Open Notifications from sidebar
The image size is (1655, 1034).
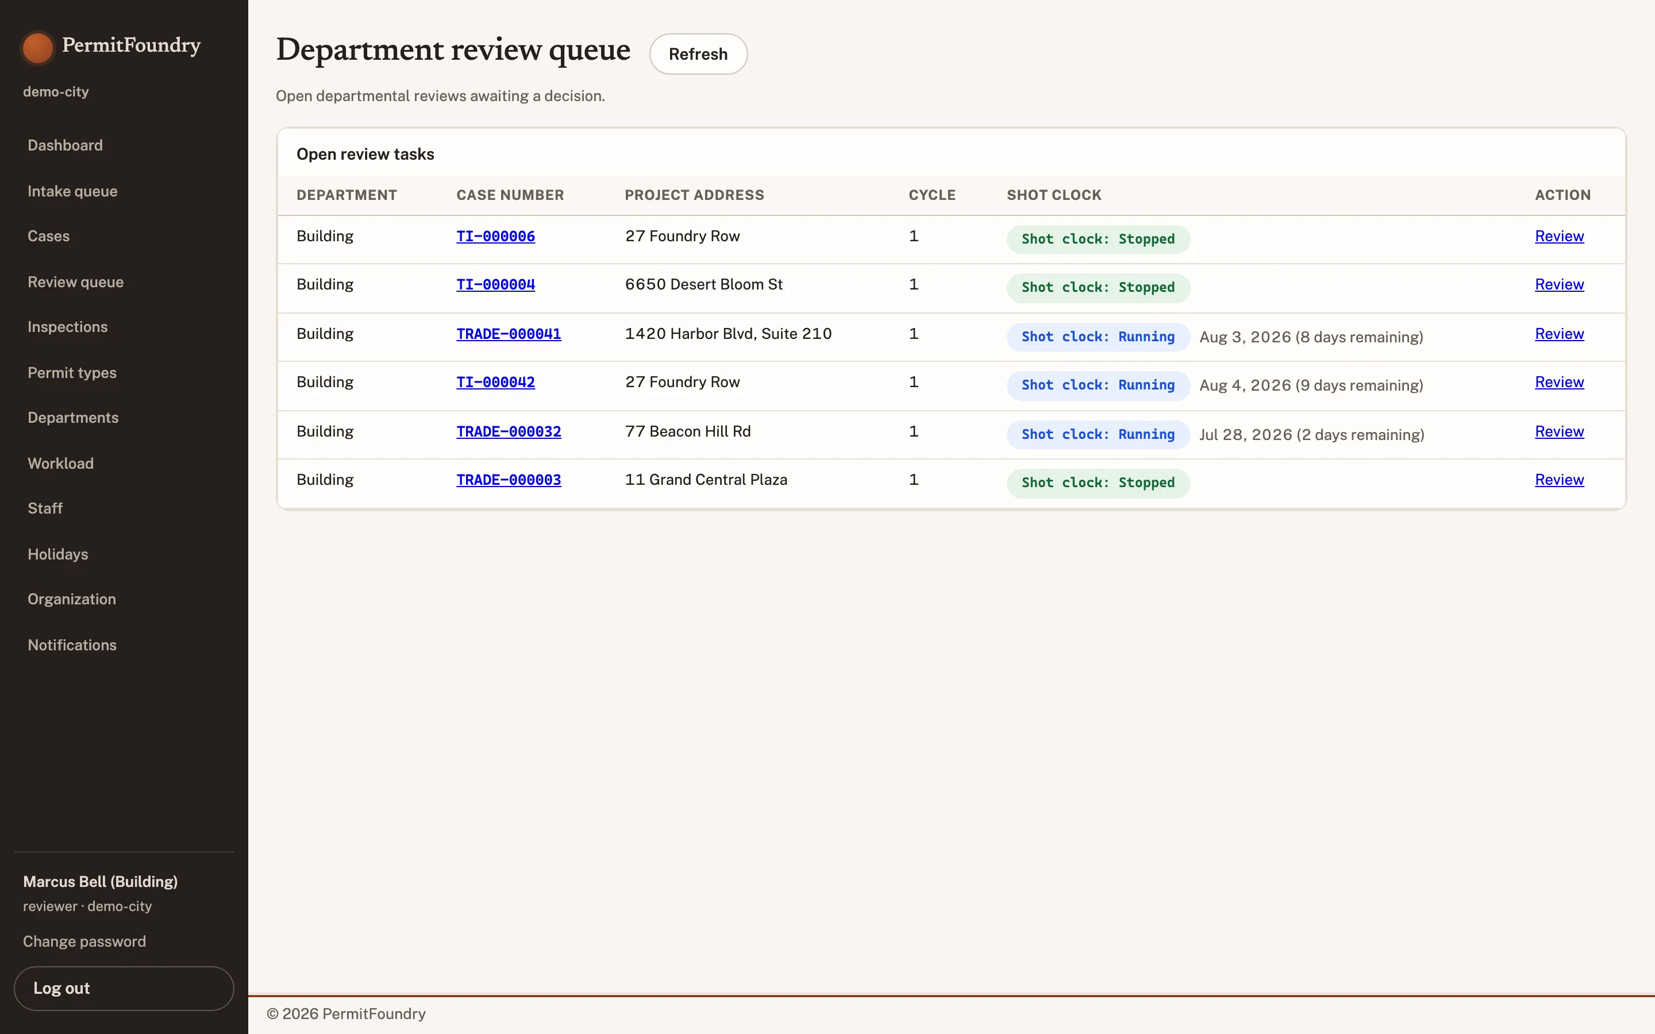(x=72, y=645)
